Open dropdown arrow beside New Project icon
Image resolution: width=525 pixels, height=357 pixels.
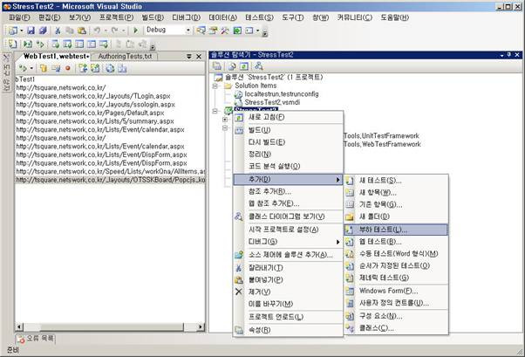tap(21, 31)
